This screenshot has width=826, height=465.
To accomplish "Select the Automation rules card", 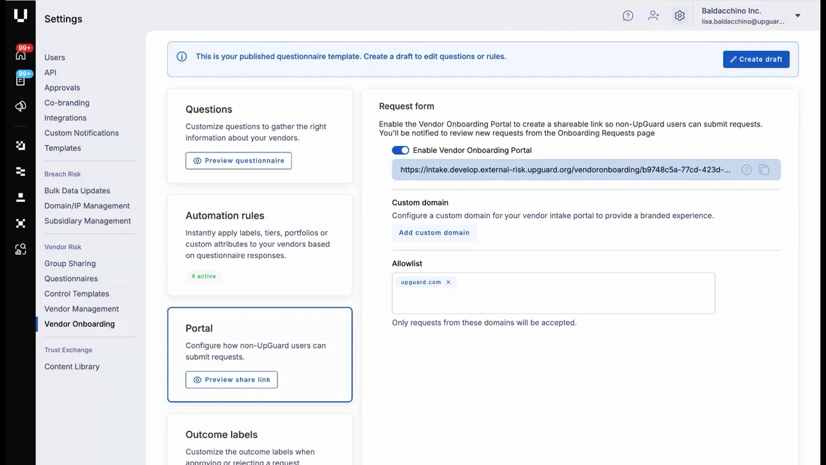I will coord(260,245).
